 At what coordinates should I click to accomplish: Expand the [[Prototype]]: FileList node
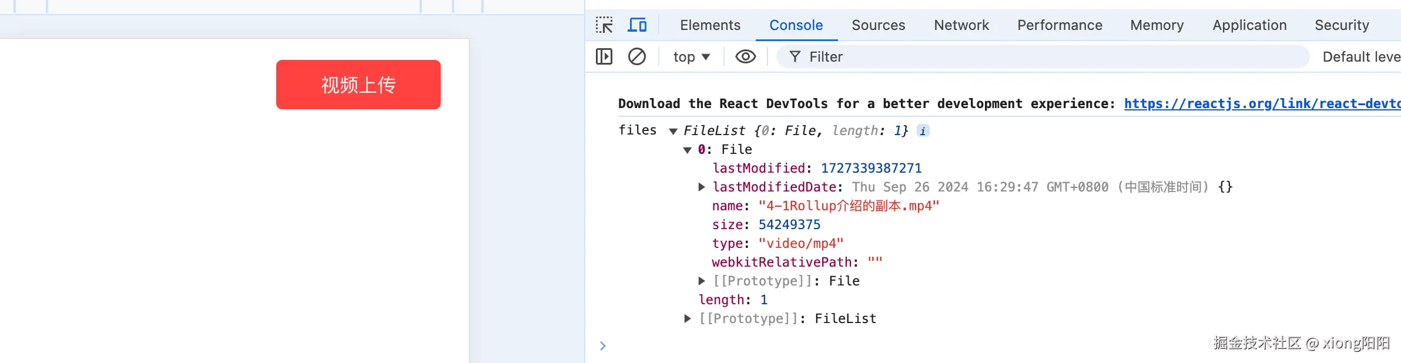[x=688, y=318]
